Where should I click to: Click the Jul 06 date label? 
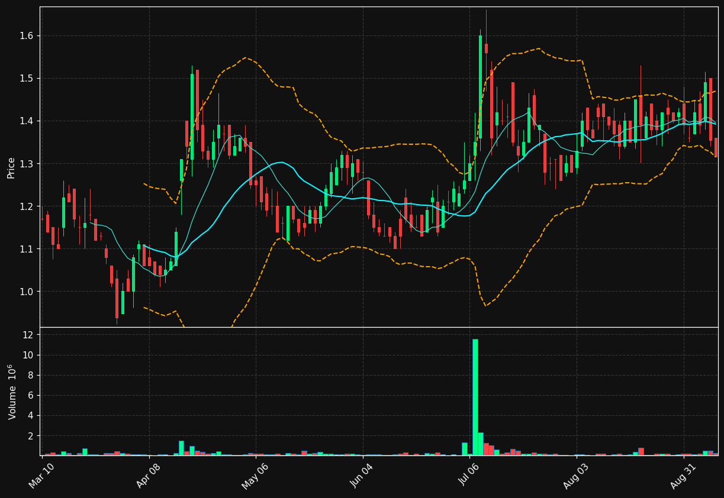[x=469, y=476]
